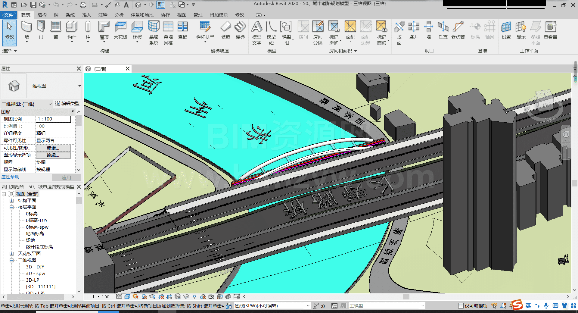Select the 屋顶 (Roof) tool

click(x=104, y=31)
